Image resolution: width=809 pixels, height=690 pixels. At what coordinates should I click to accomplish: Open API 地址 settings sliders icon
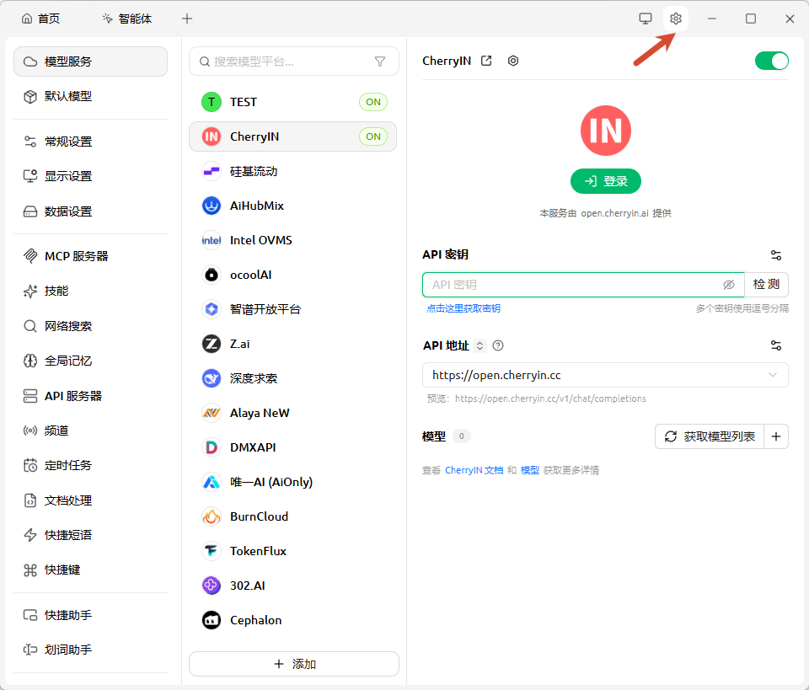pos(776,345)
